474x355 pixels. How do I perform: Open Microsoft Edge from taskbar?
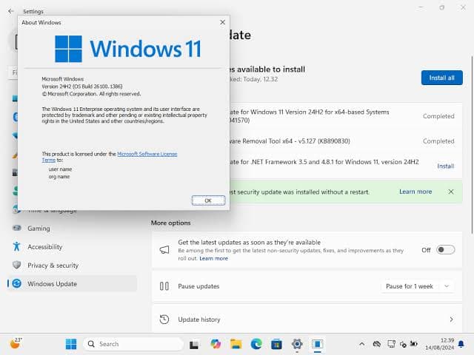(x=256, y=344)
